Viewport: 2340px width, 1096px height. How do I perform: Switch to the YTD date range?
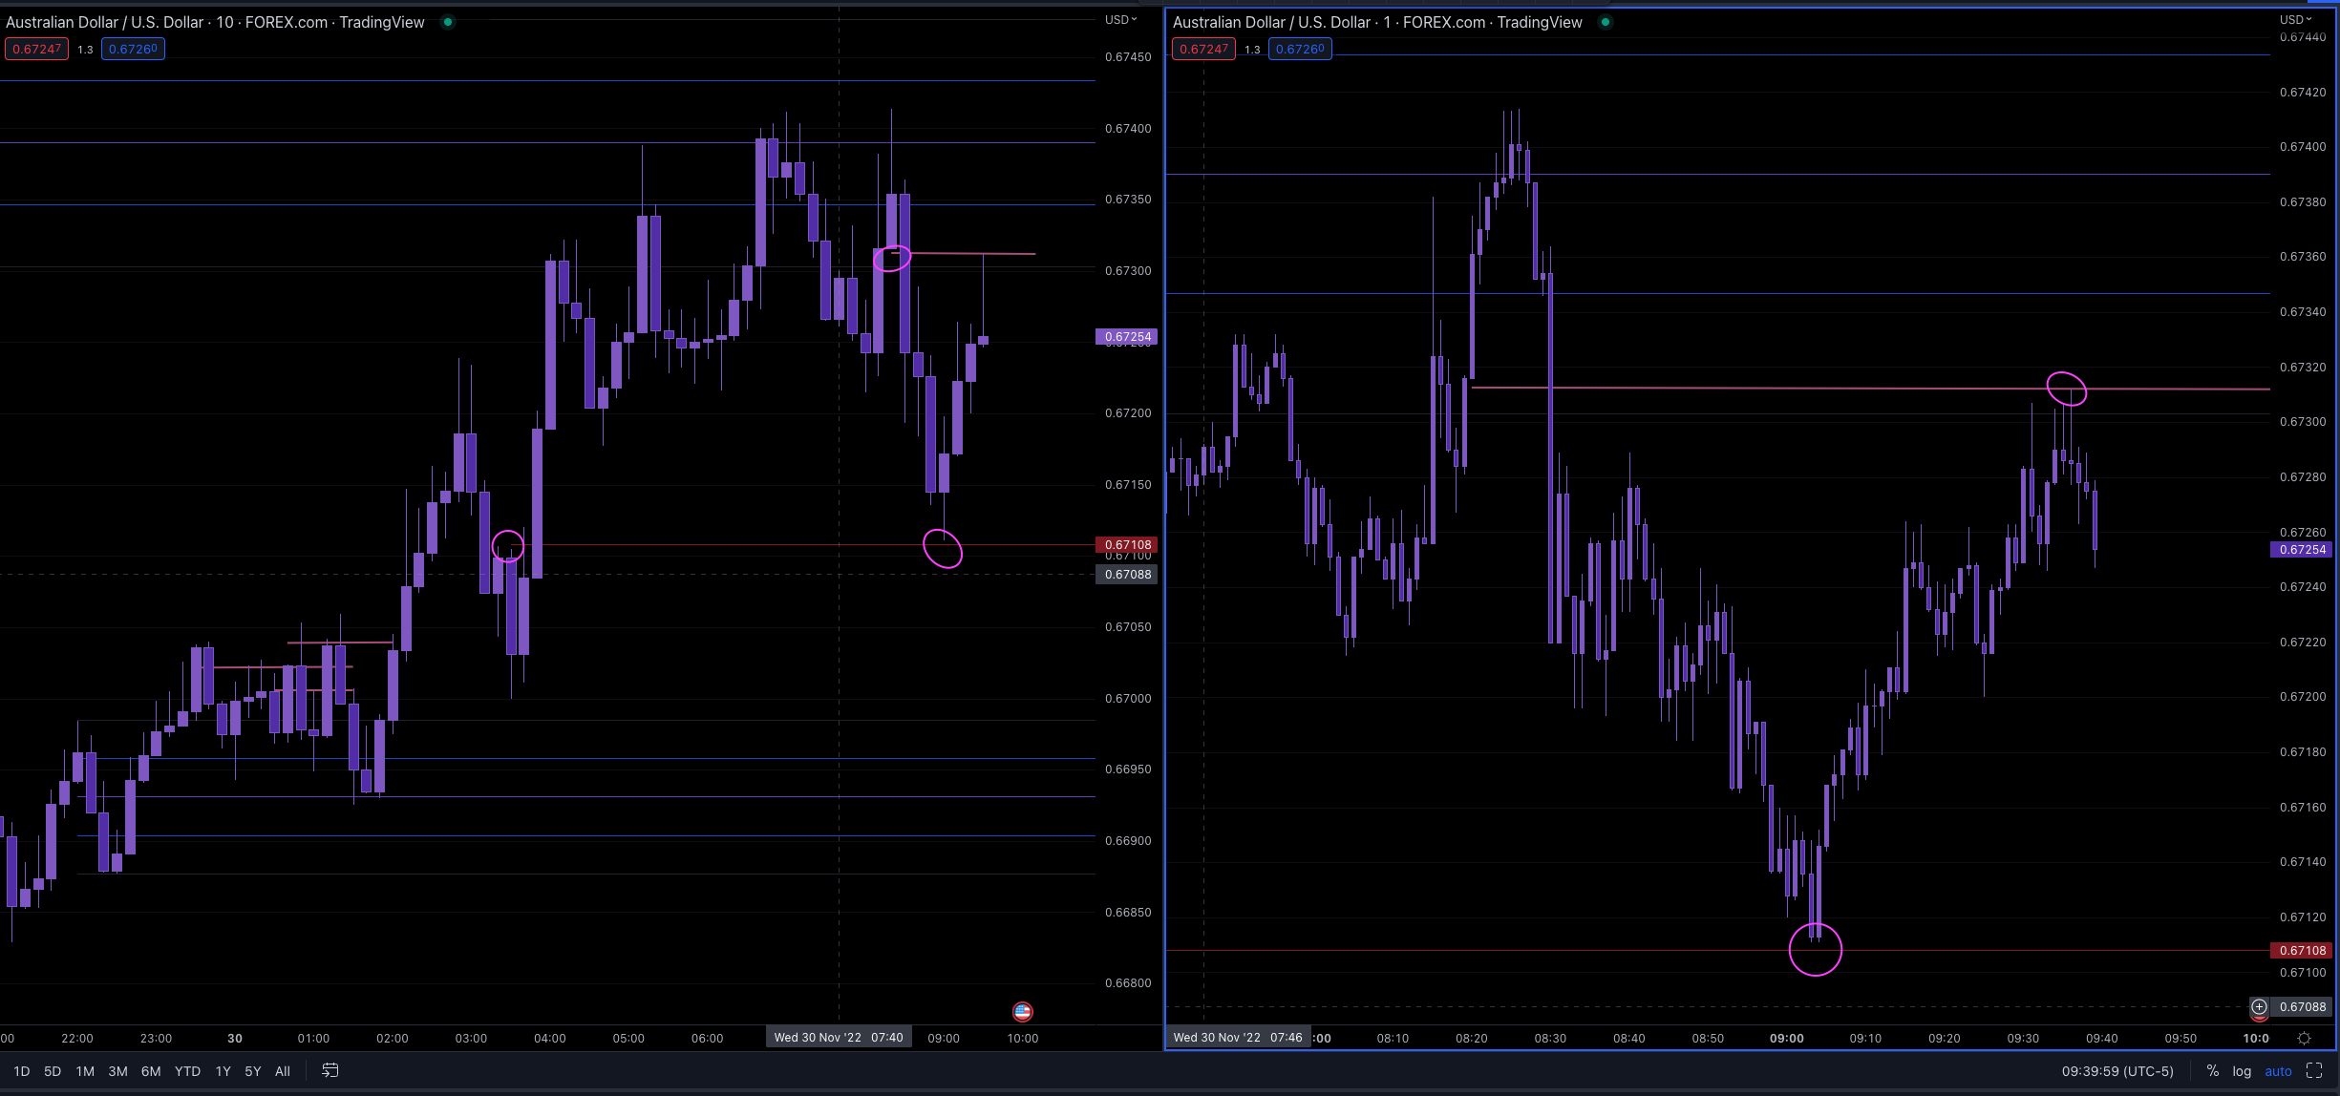pyautogui.click(x=187, y=1070)
